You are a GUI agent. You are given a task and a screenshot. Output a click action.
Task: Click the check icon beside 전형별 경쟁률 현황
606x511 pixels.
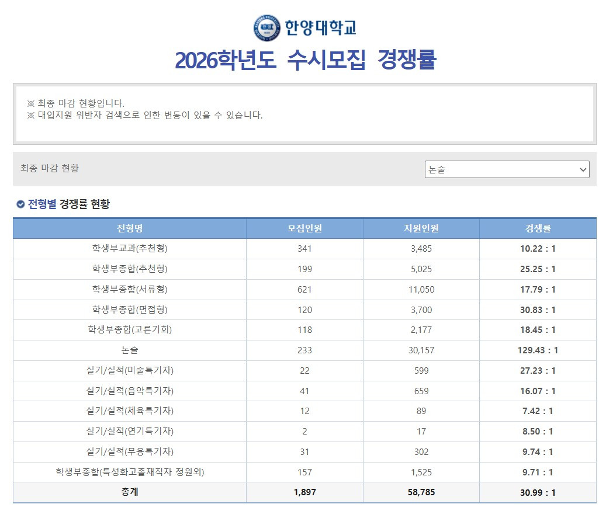point(20,204)
